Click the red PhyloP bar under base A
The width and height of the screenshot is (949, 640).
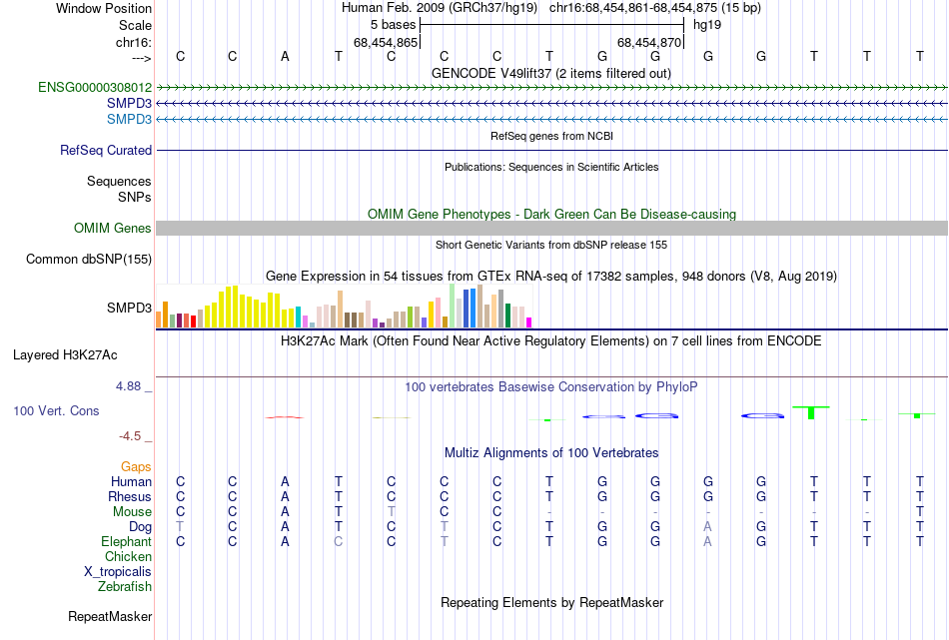click(285, 417)
